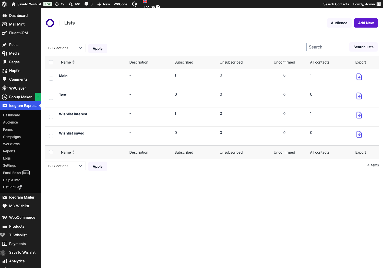Toggle the select-all checkbox in table header
This screenshot has width=383, height=268.
click(51, 62)
